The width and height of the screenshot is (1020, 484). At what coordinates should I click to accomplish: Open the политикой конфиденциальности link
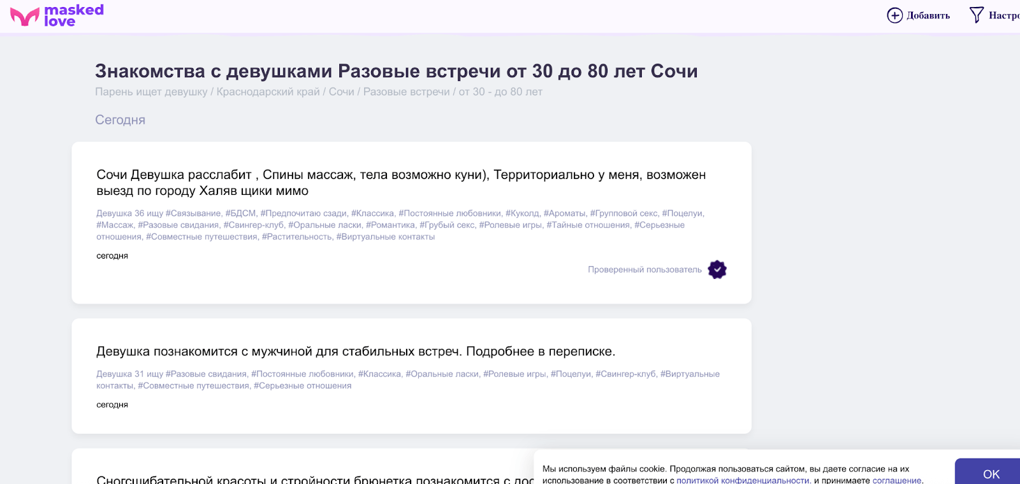coord(743,480)
